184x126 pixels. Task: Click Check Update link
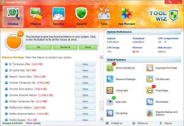33,123
